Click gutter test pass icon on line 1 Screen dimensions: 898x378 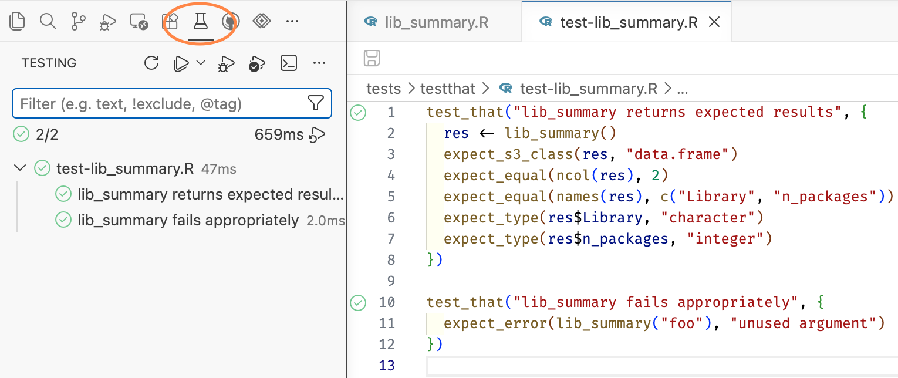click(x=358, y=112)
